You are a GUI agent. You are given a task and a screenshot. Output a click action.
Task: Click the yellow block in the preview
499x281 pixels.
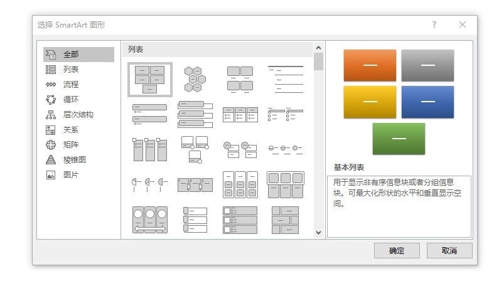[370, 102]
